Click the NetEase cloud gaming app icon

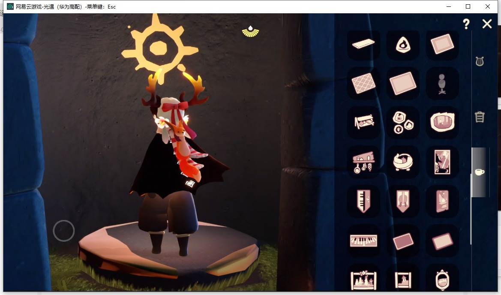tap(10, 6)
